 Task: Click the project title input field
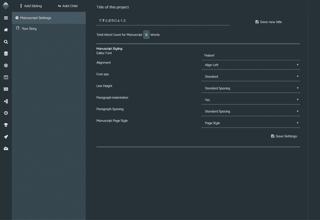pyautogui.click(x=163, y=20)
